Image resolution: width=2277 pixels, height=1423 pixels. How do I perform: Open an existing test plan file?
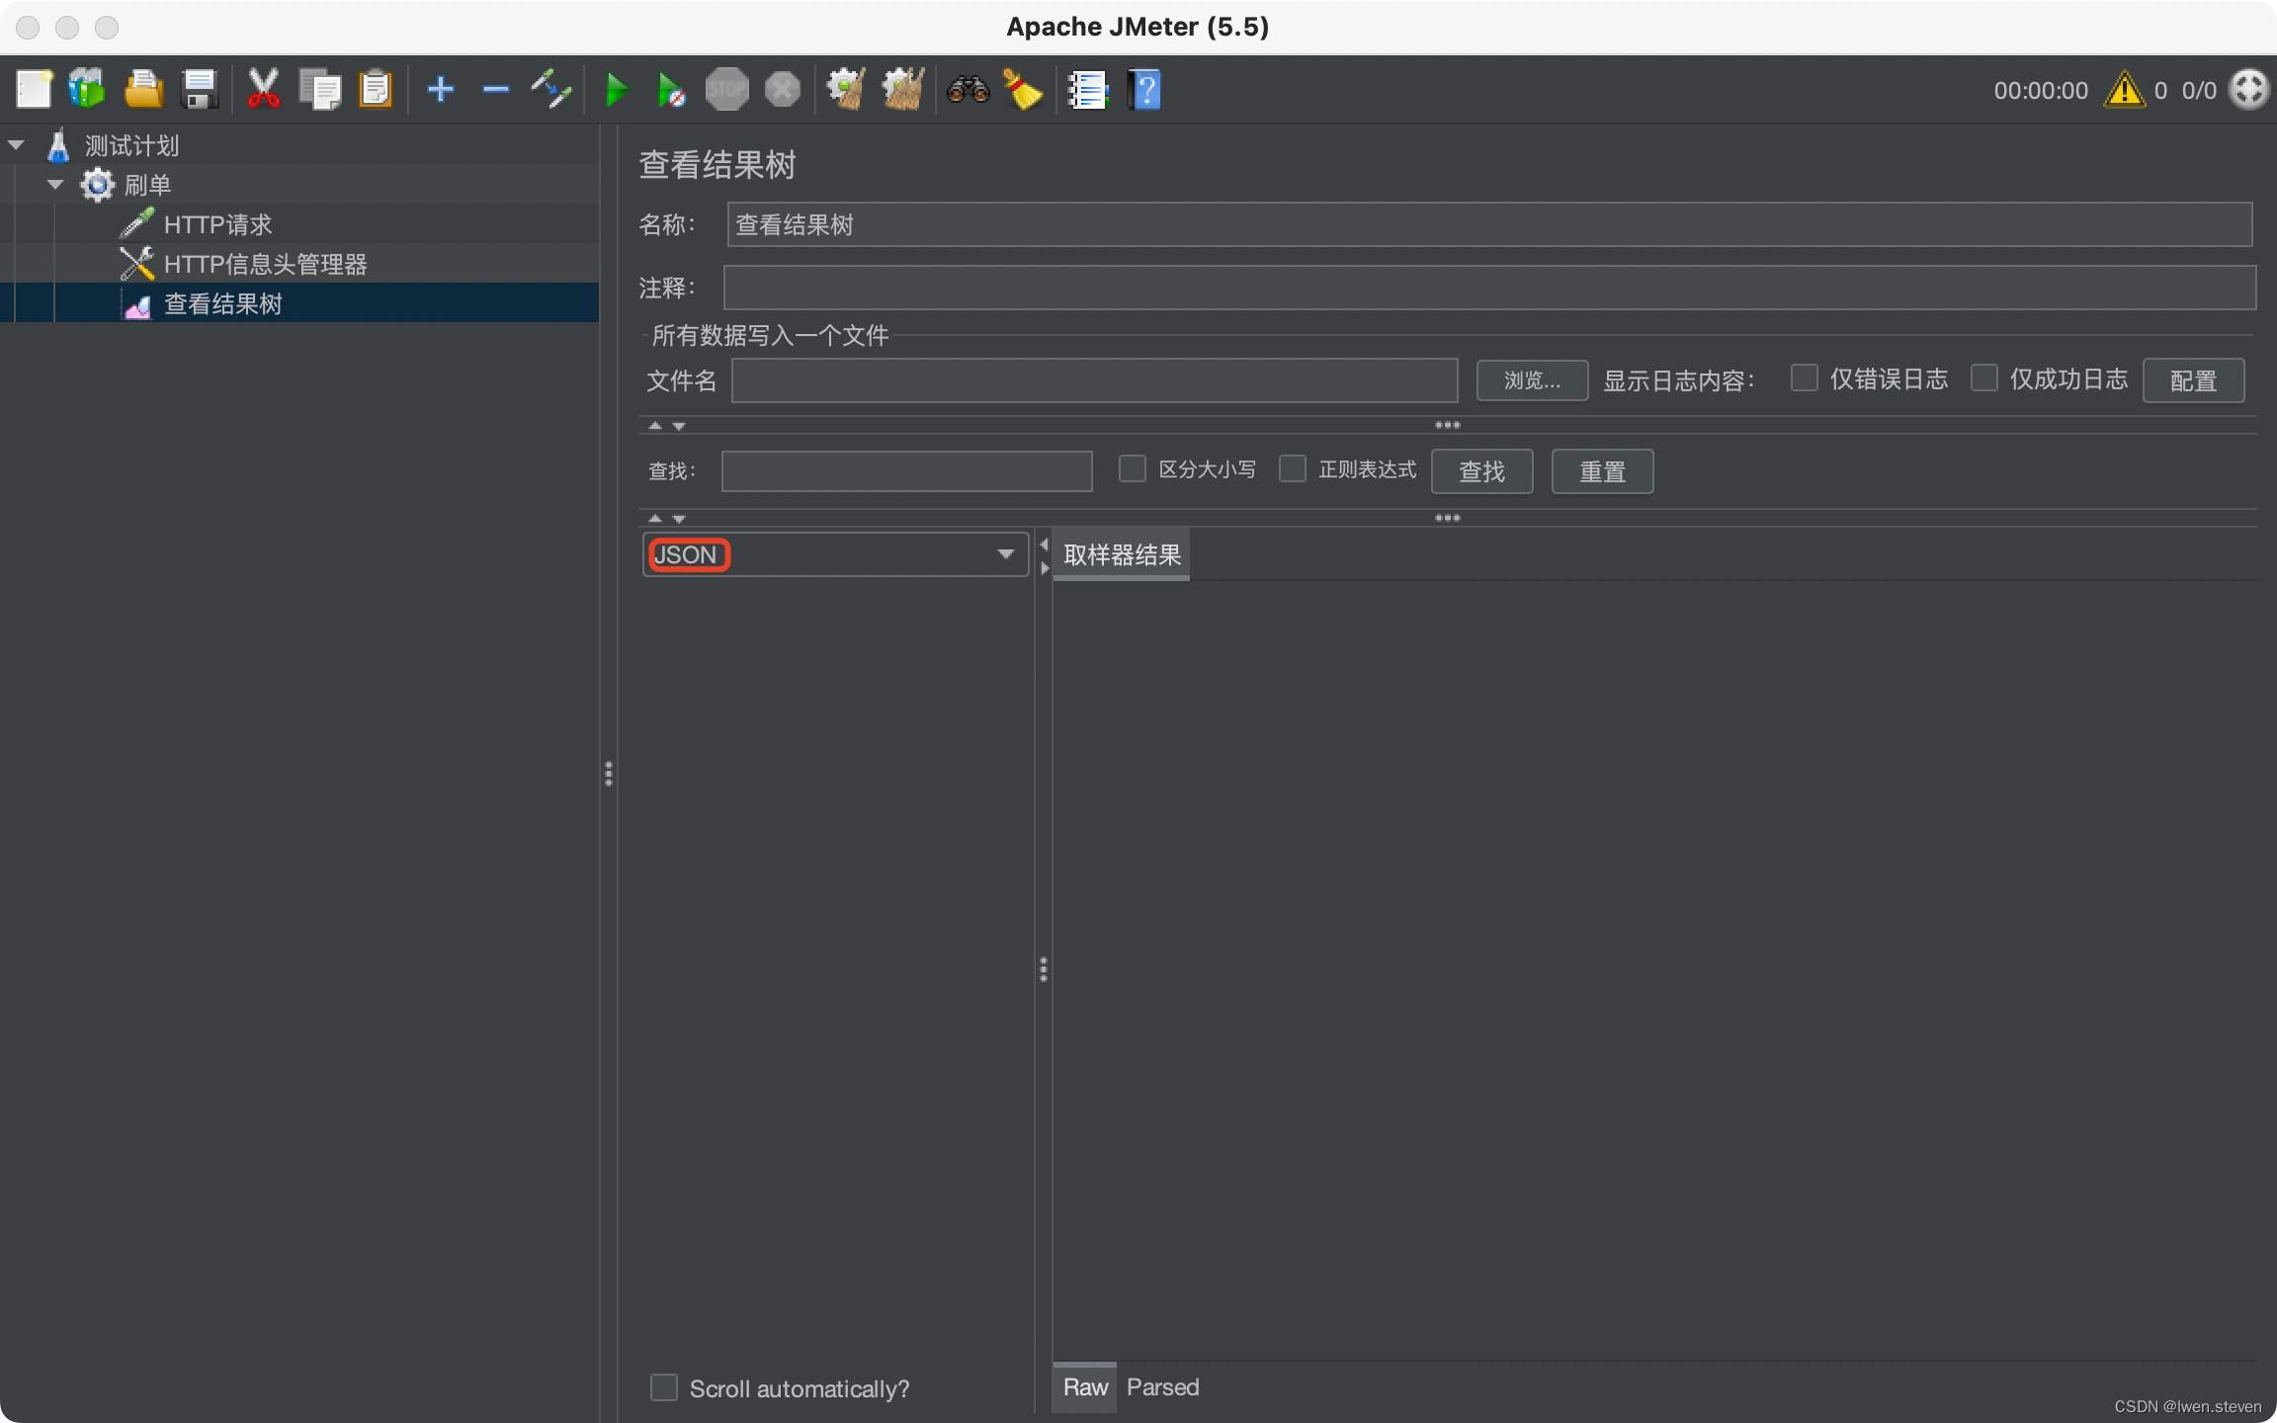click(x=143, y=90)
